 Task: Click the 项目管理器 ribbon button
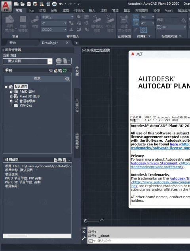[10, 24]
